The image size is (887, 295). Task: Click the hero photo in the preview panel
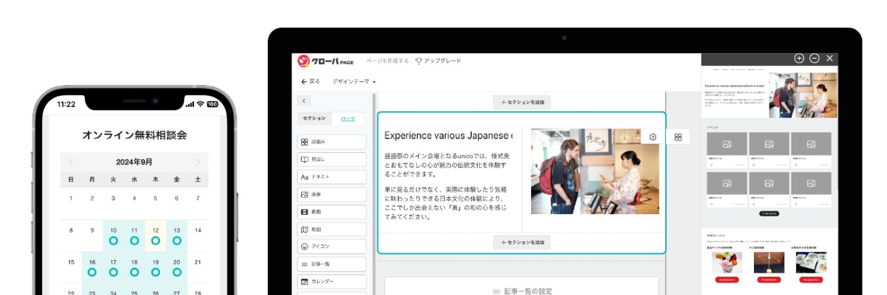pyautogui.click(x=803, y=95)
